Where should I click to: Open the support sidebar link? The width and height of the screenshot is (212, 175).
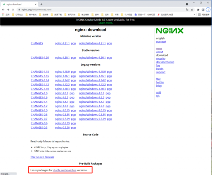[161, 72]
